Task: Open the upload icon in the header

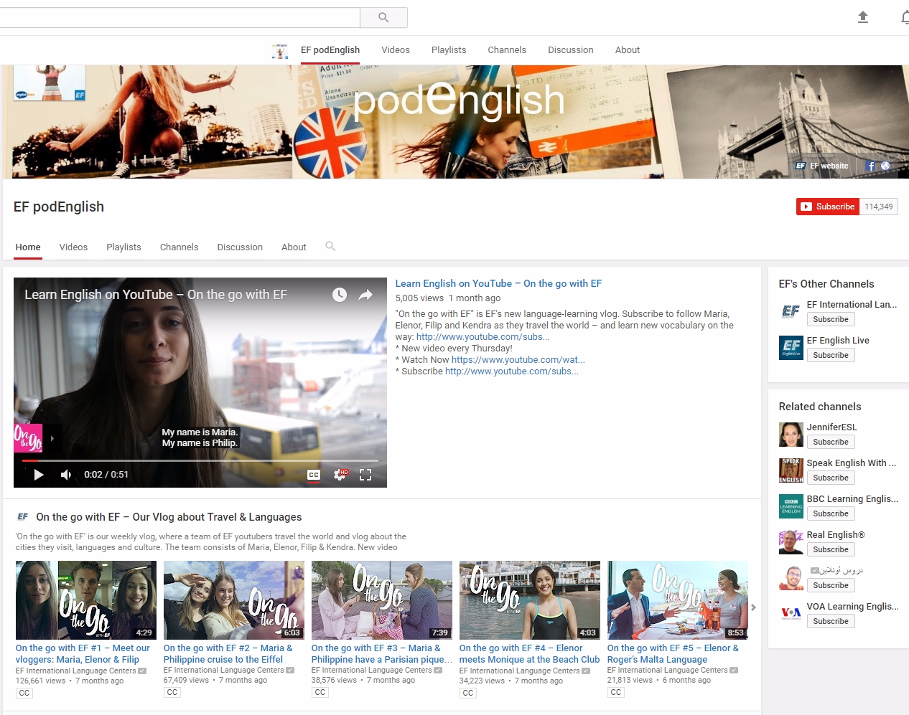Action: coord(863,17)
